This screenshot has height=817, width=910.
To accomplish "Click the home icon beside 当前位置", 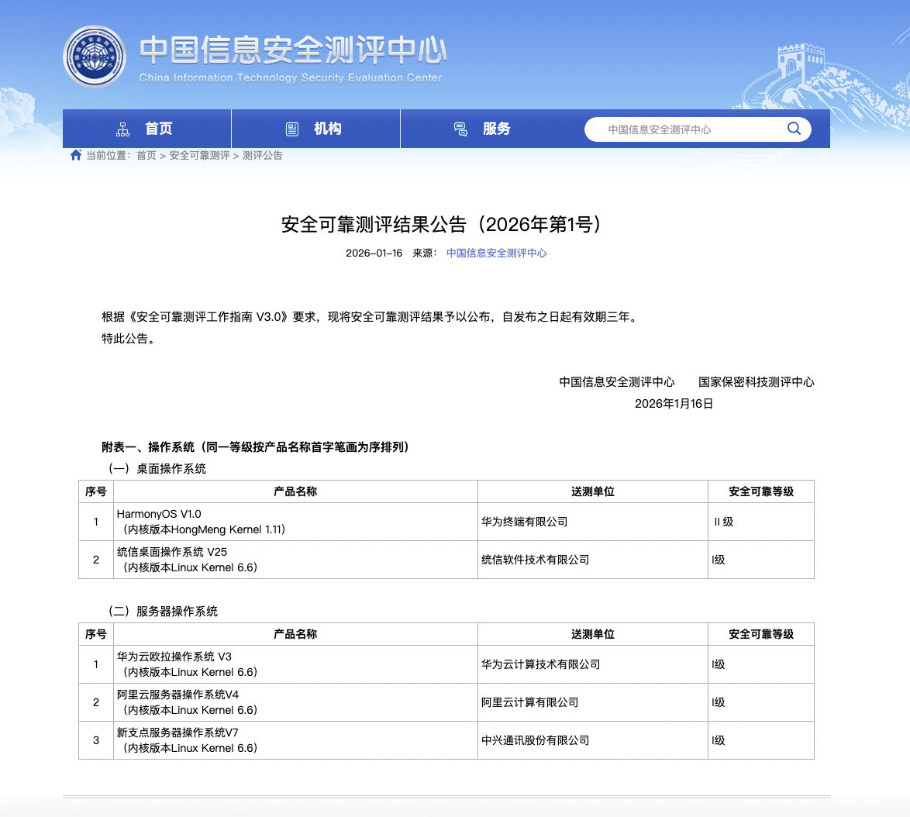I will (x=76, y=155).
